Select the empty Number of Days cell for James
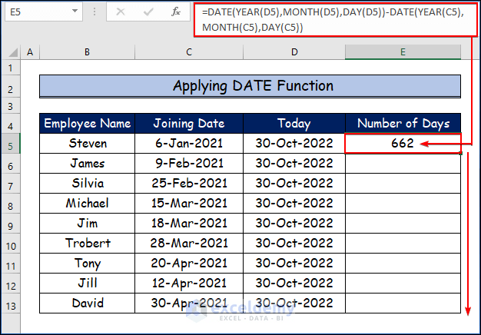This screenshot has height=335, width=481. point(403,163)
